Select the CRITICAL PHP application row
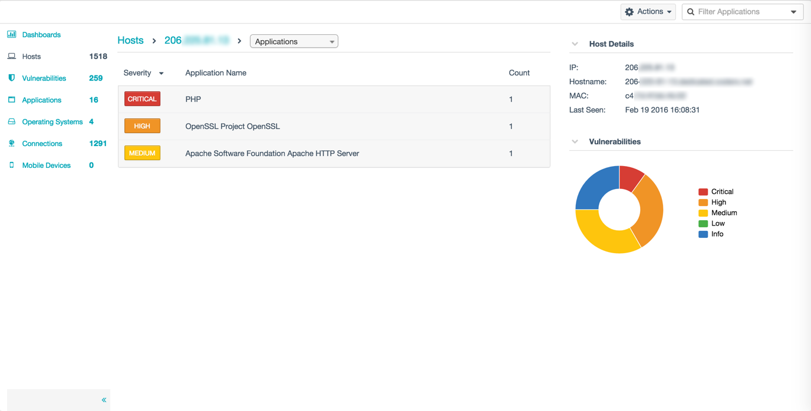Screen dimensions: 811x411 coord(334,100)
